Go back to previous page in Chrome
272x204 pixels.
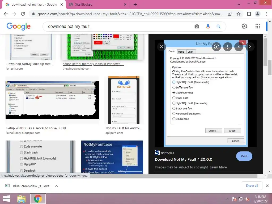tap(6, 14)
